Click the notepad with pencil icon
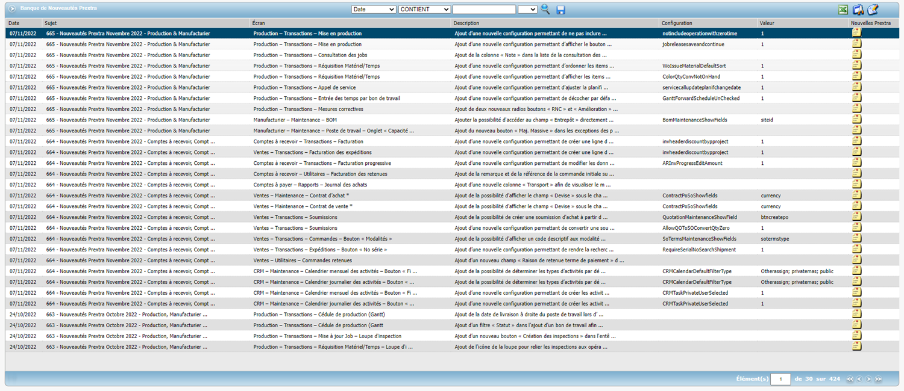The image size is (904, 391). (x=873, y=10)
